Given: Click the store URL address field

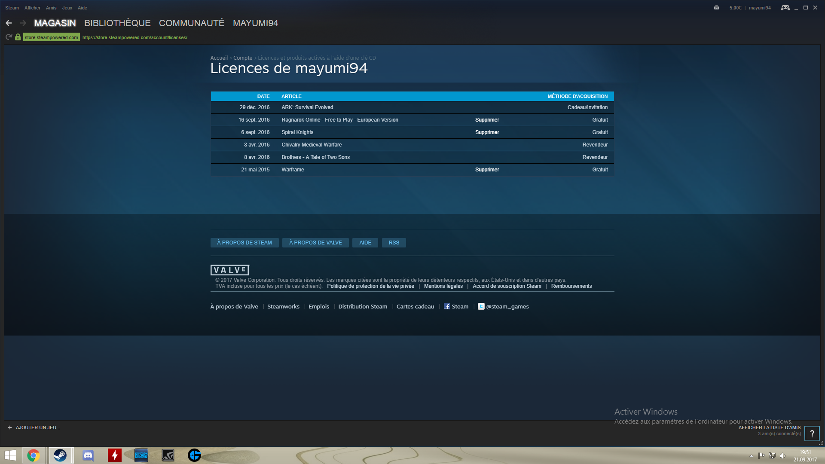Looking at the screenshot, I should tap(135, 37).
